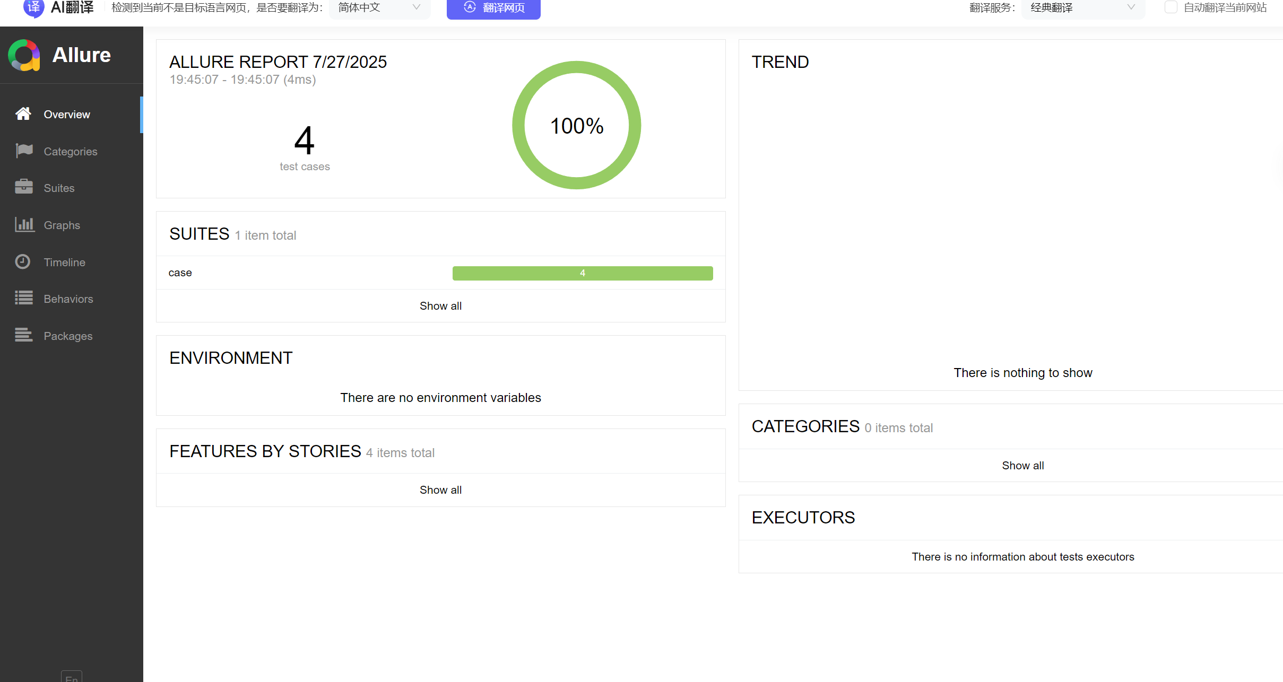Switch to Categories tab label
This screenshot has height=682, width=1283.
71,152
